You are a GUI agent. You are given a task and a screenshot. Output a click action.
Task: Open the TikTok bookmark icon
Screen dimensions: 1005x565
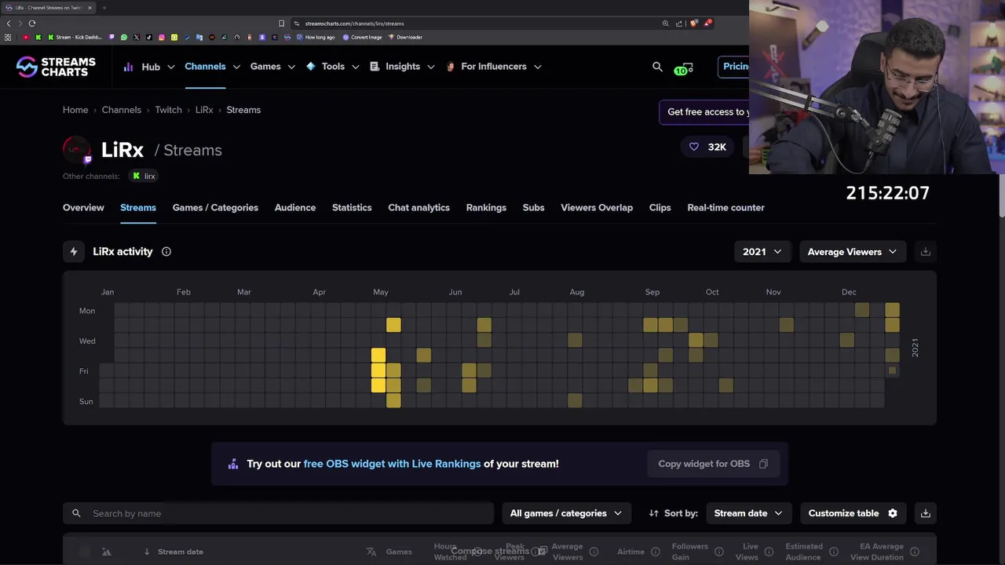click(x=149, y=37)
